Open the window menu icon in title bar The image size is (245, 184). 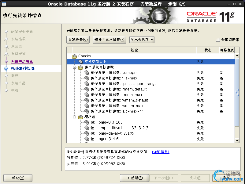[x=4, y=4]
